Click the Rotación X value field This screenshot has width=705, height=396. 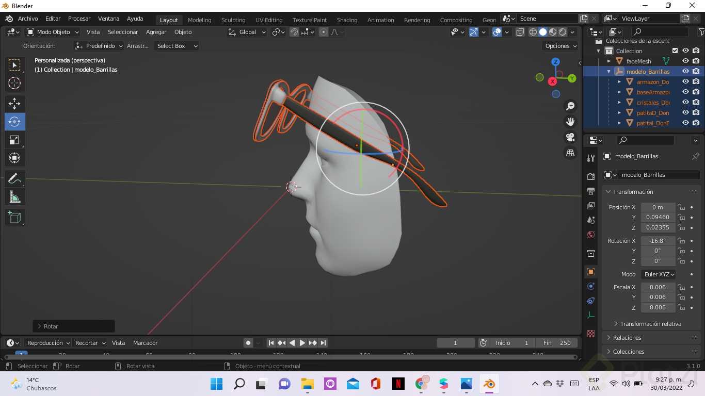tap(658, 241)
